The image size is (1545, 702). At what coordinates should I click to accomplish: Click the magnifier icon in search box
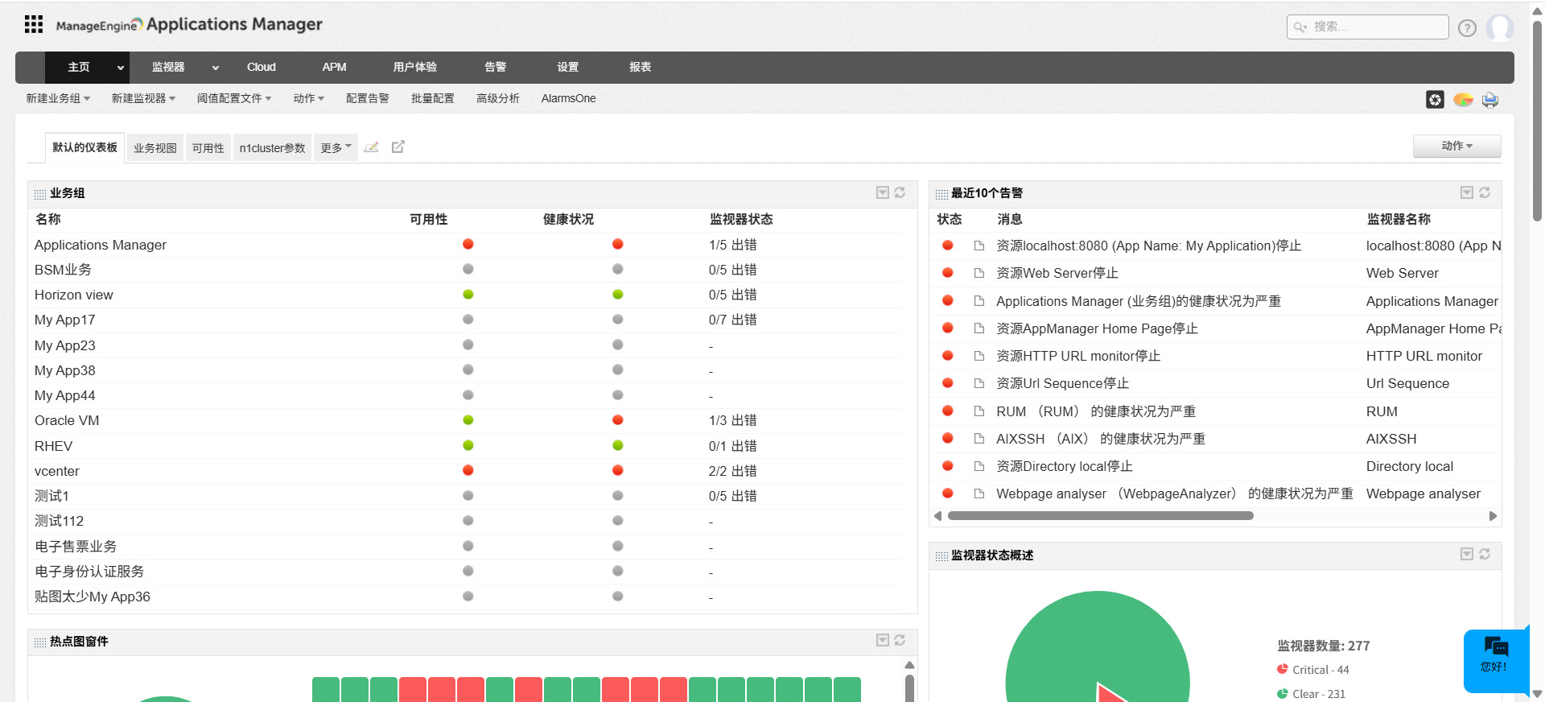(1300, 27)
